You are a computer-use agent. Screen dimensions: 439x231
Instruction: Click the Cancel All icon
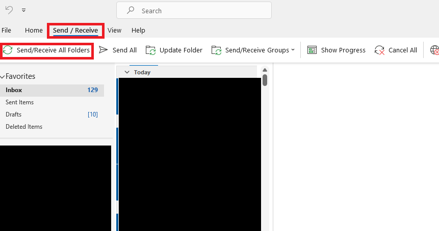pos(379,50)
